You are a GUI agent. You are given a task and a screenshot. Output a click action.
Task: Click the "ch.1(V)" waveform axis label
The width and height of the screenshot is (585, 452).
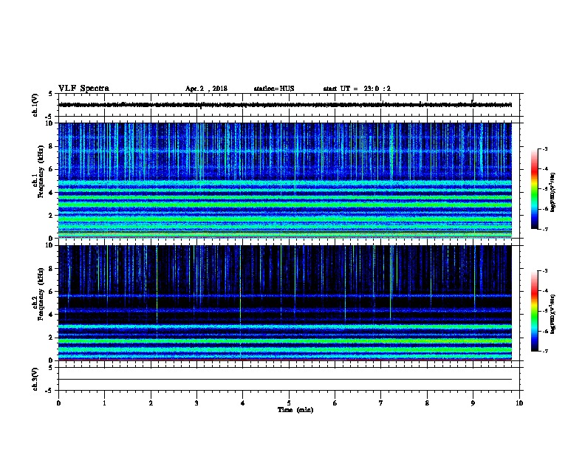coord(35,105)
